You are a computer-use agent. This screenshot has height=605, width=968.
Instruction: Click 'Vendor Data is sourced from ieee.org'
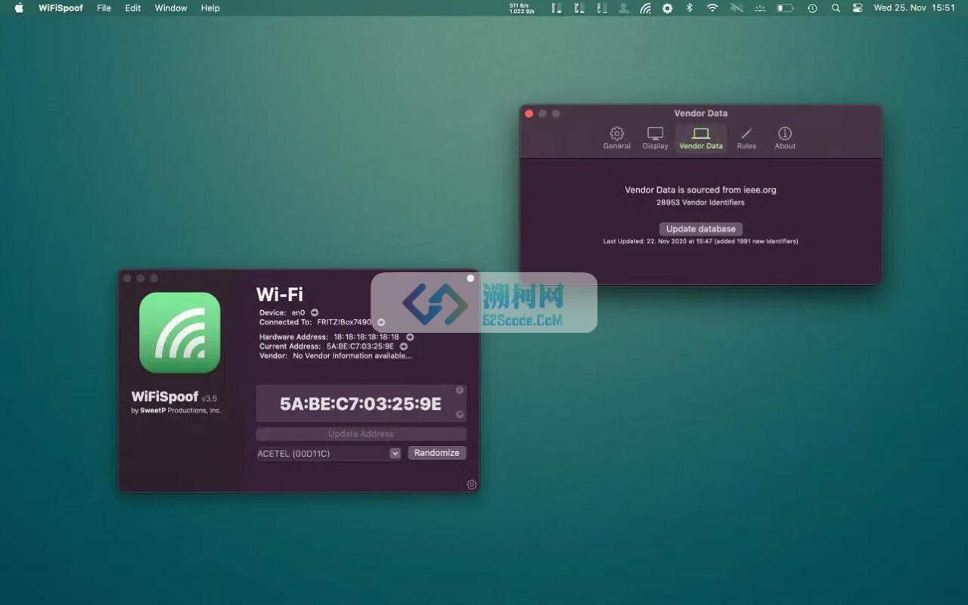(700, 190)
